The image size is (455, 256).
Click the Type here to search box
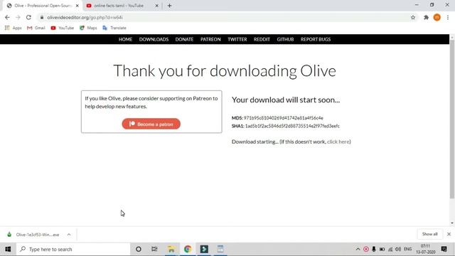click(x=73, y=249)
